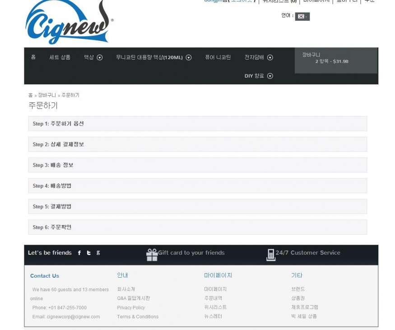The image size is (395, 330).
Task: Open Privacy Policy footer link
Action: point(131,307)
